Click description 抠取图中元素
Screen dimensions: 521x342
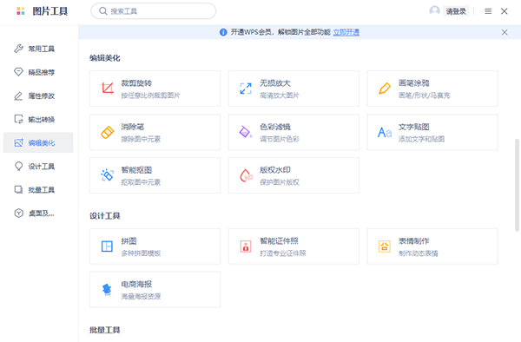[141, 182]
